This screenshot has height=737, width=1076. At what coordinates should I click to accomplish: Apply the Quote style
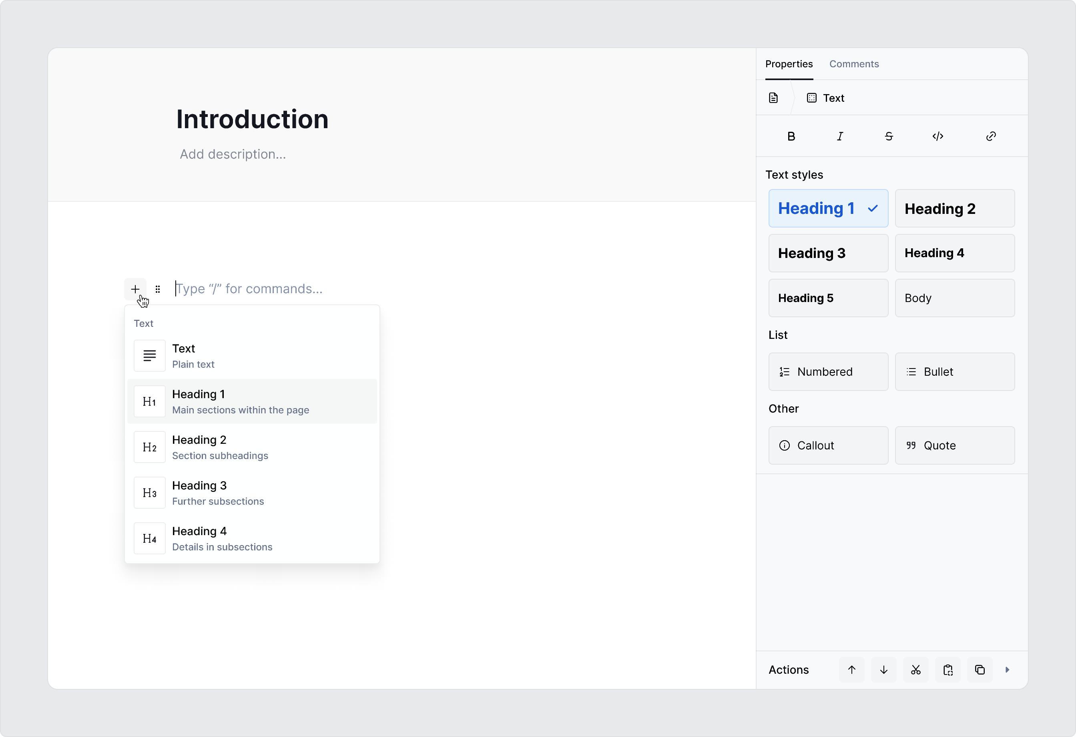[x=955, y=445]
